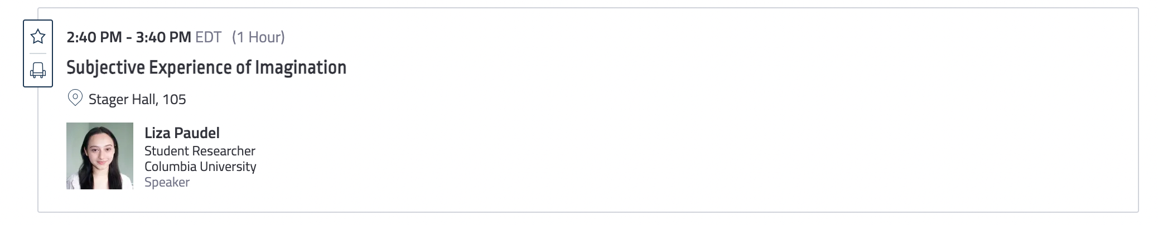Click the Stager Hall location text

coord(122,99)
